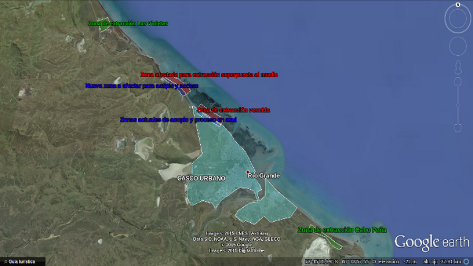Click the CASCO URBANO label

coord(201,178)
